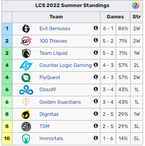Click the TSM team logo

coord(26,126)
